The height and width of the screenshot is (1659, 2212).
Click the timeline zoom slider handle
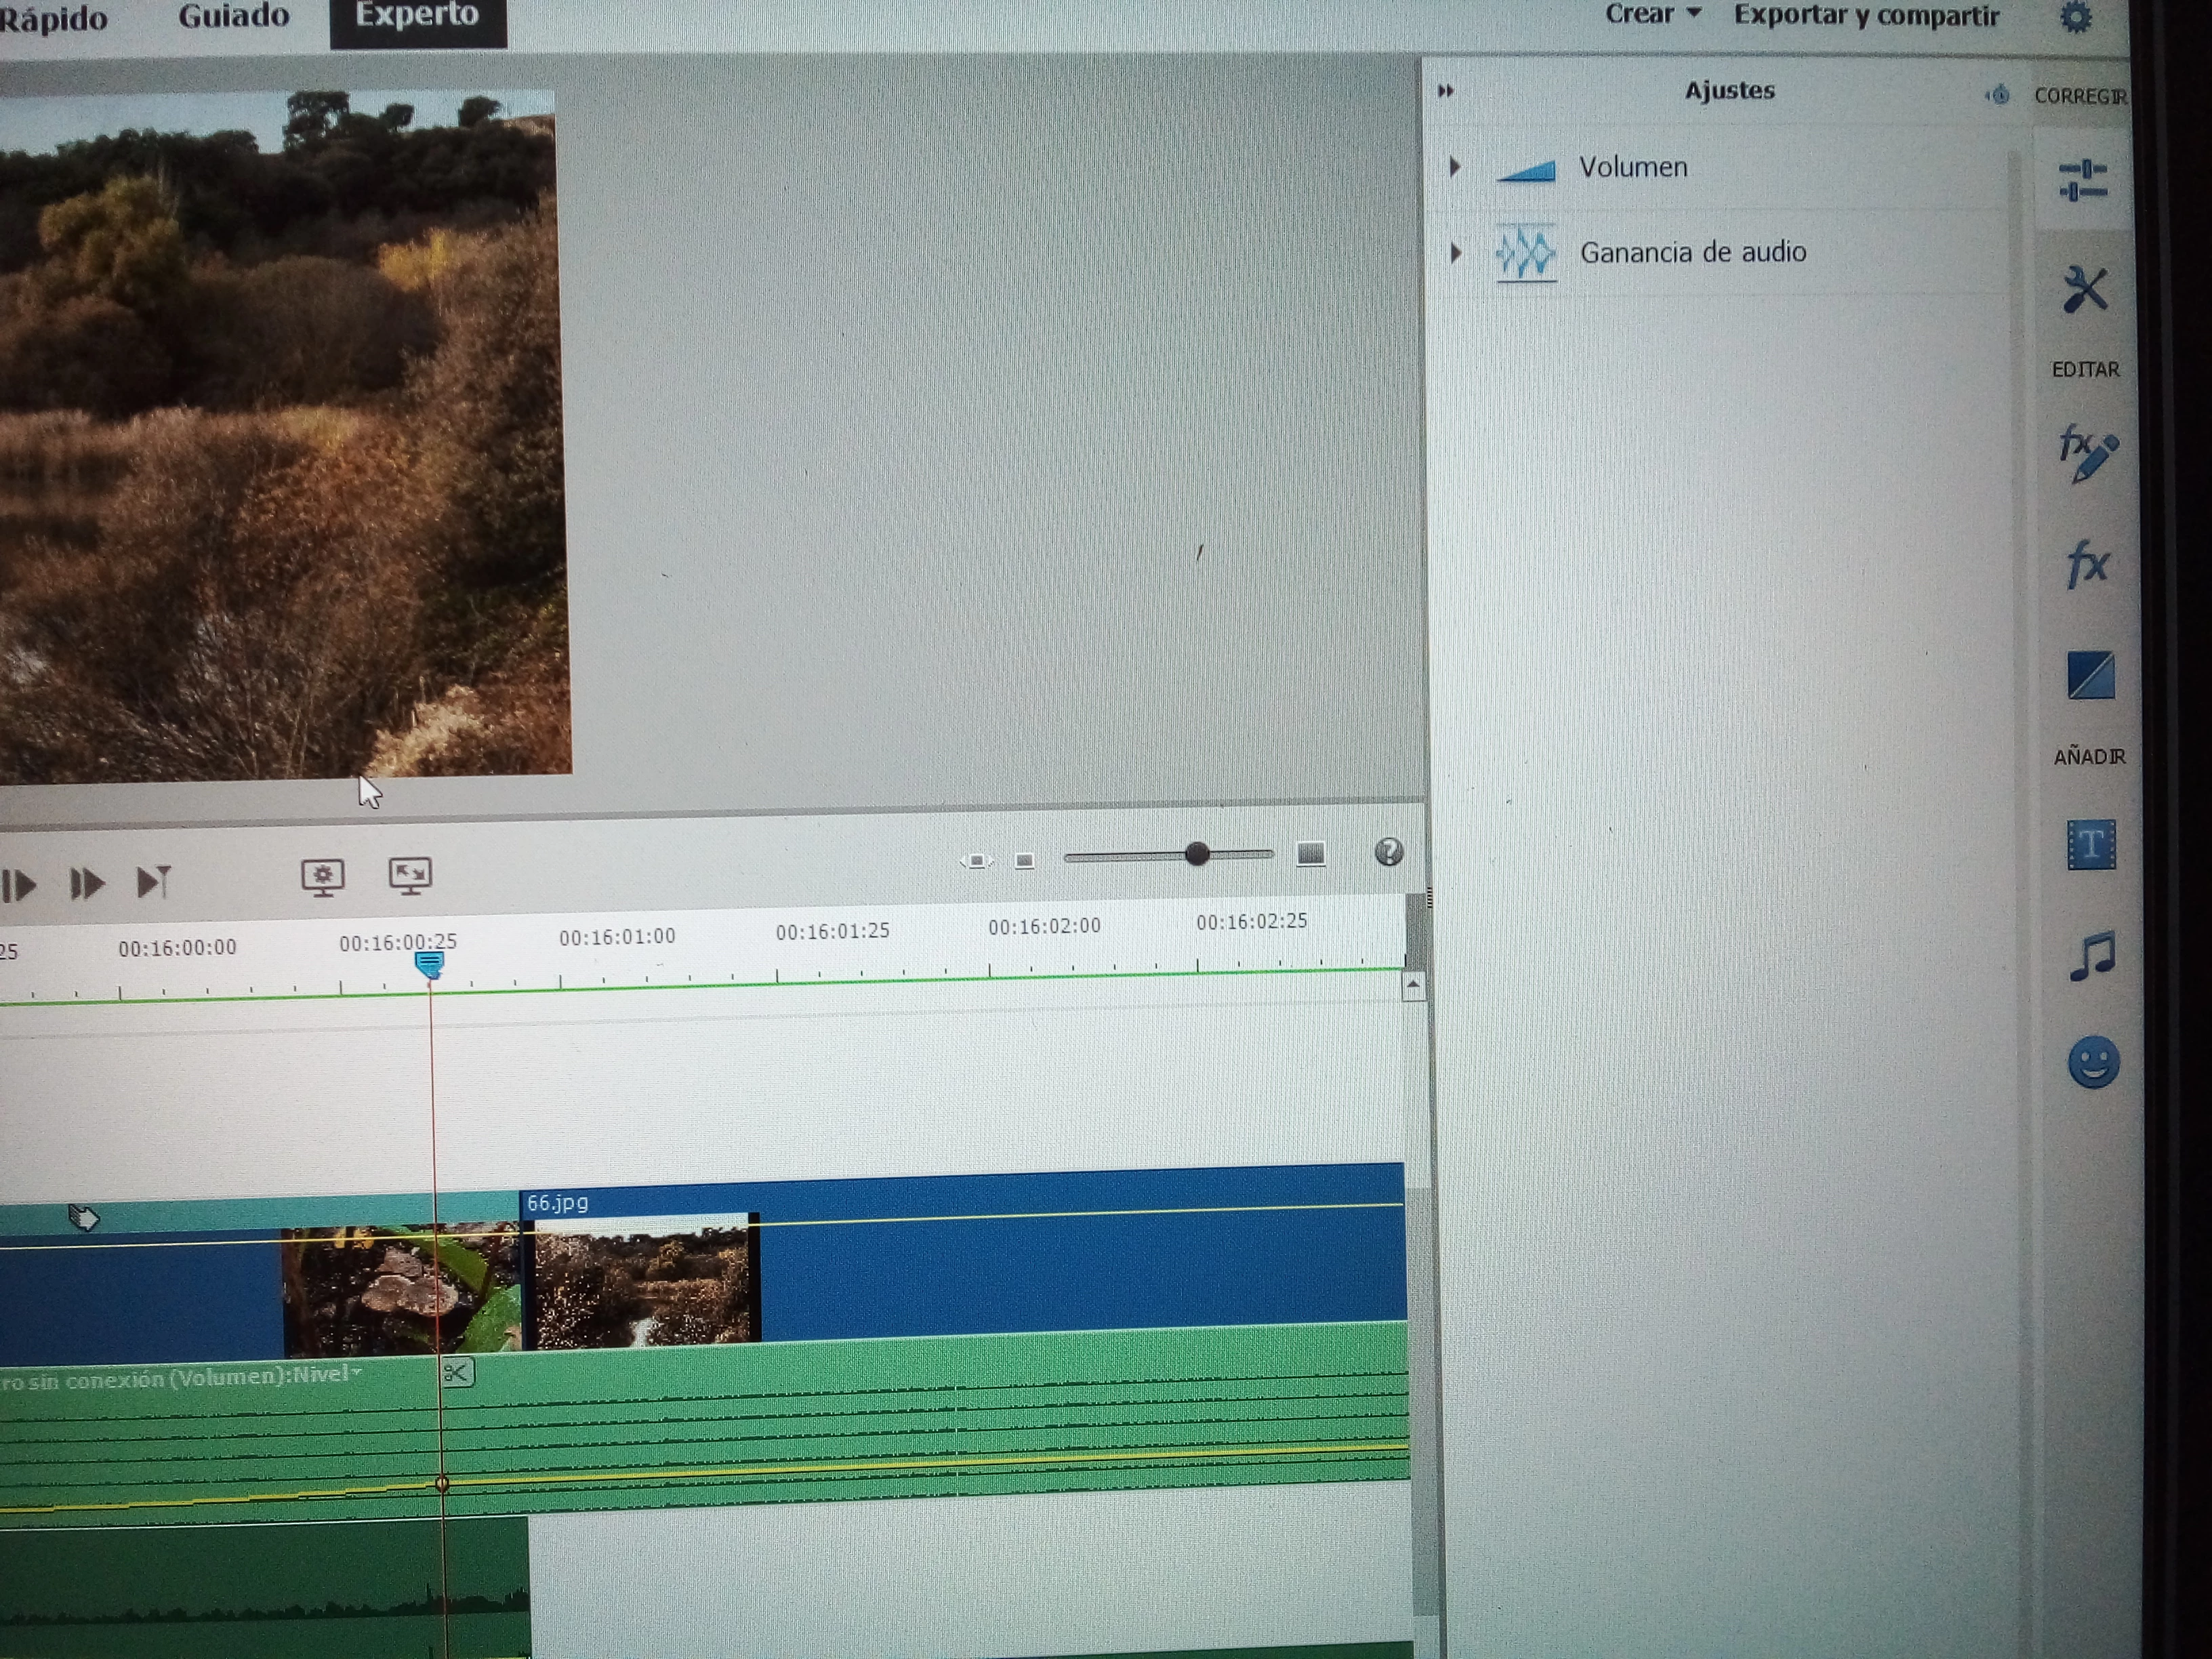click(1197, 854)
